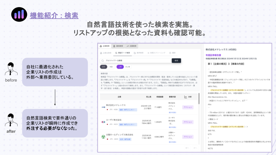Click the after person icon
The width and height of the screenshot is (276, 155).
pos(11,121)
